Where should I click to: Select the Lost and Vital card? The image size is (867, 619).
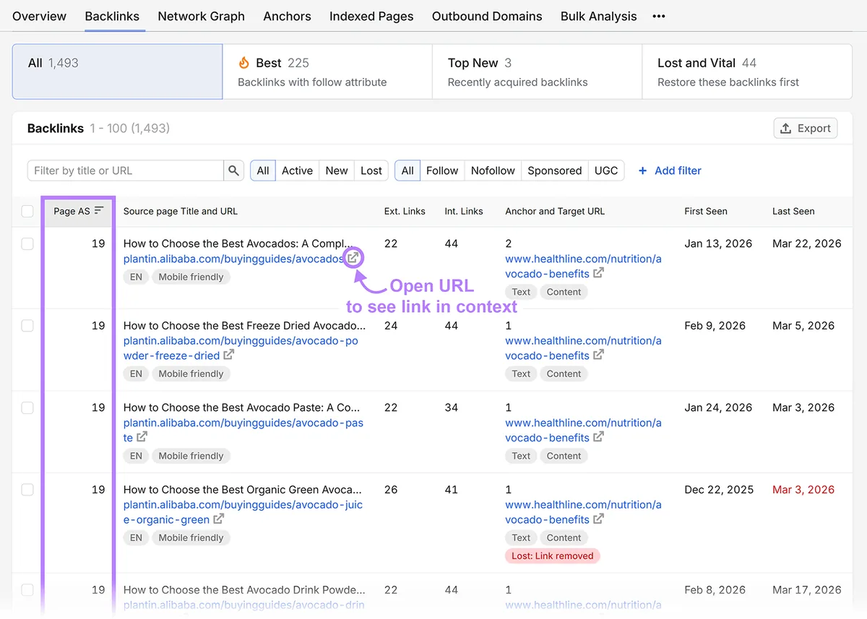coord(747,72)
